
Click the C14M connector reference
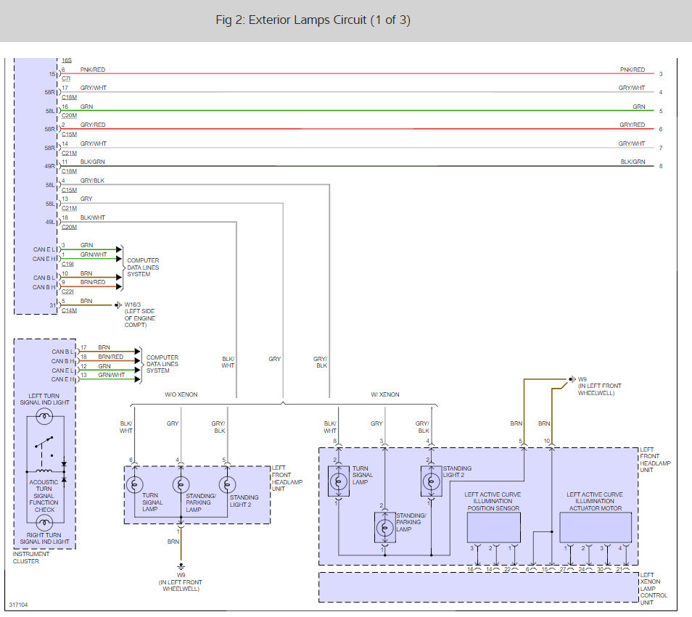(x=68, y=310)
